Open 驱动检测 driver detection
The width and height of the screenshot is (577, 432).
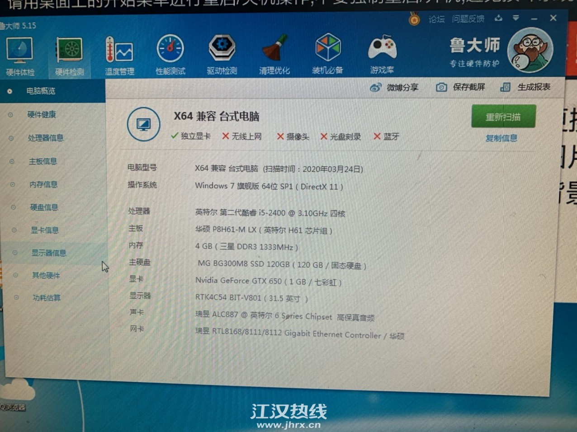pyautogui.click(x=222, y=54)
